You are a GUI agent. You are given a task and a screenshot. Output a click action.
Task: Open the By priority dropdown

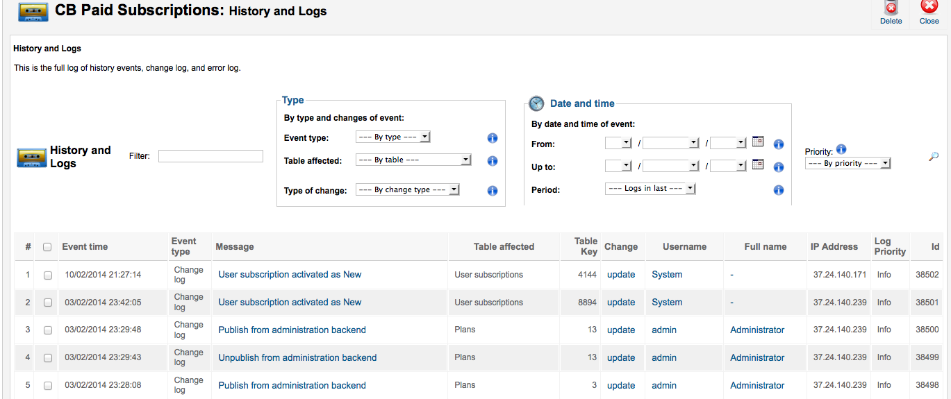pos(847,164)
